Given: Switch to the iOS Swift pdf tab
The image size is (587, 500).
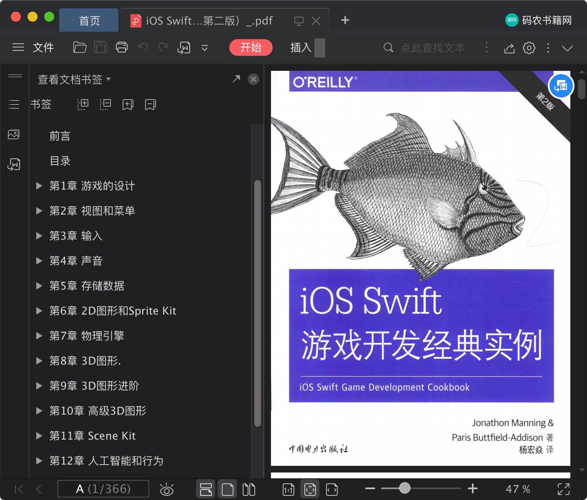Looking at the screenshot, I should click(x=209, y=20).
